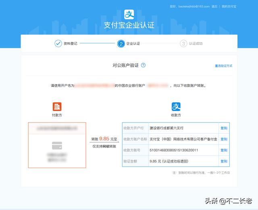Click the 收款方 label
Viewport: 258px width, 210px height.
coord(176,115)
